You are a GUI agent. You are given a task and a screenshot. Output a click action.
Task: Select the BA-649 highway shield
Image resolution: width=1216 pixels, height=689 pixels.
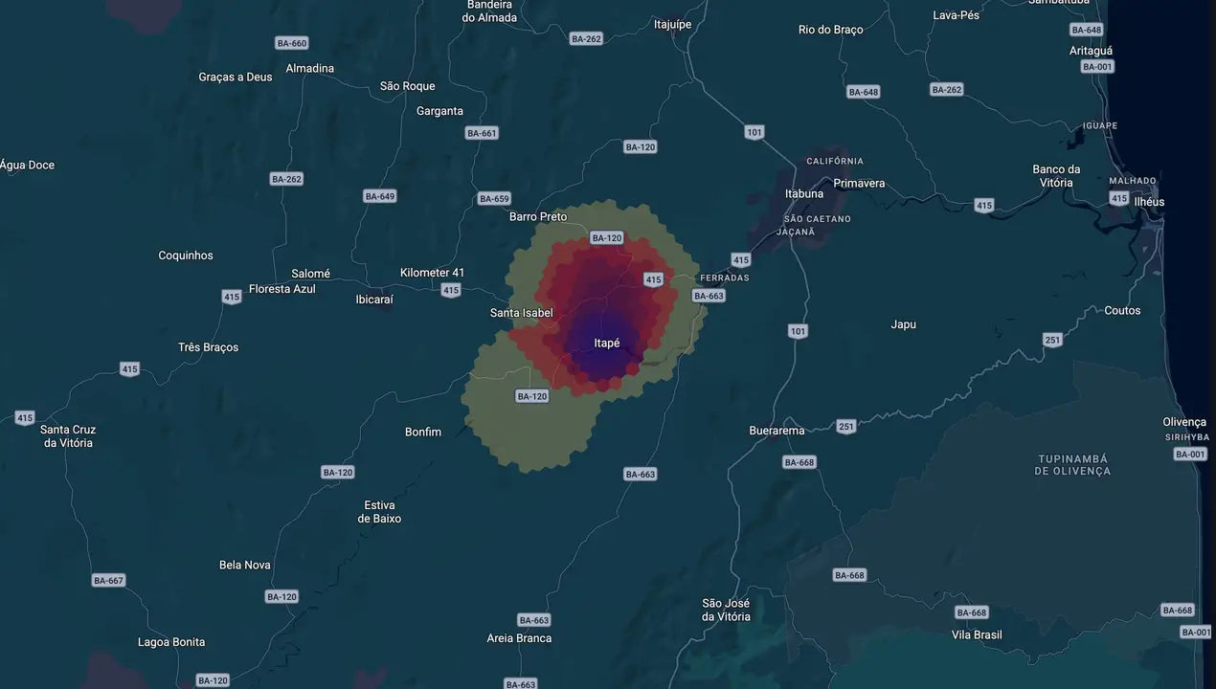(380, 196)
